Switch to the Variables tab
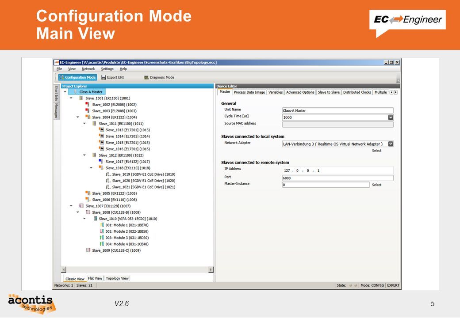Viewport: 460px width, 318px height. [x=276, y=92]
